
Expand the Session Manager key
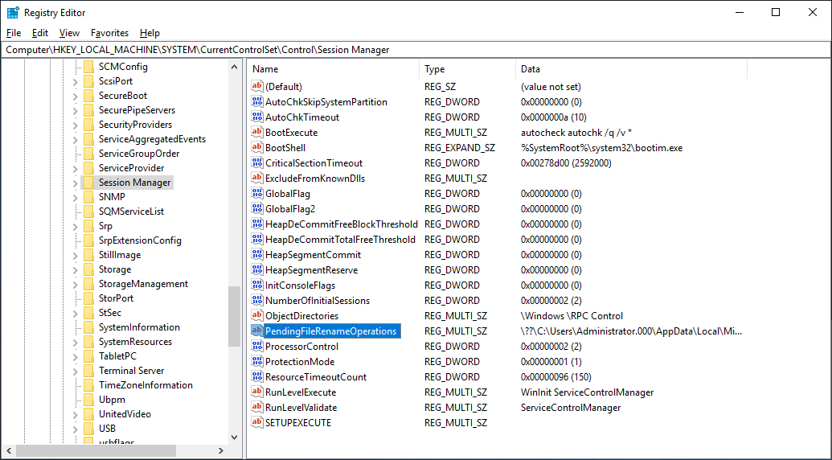(76, 183)
